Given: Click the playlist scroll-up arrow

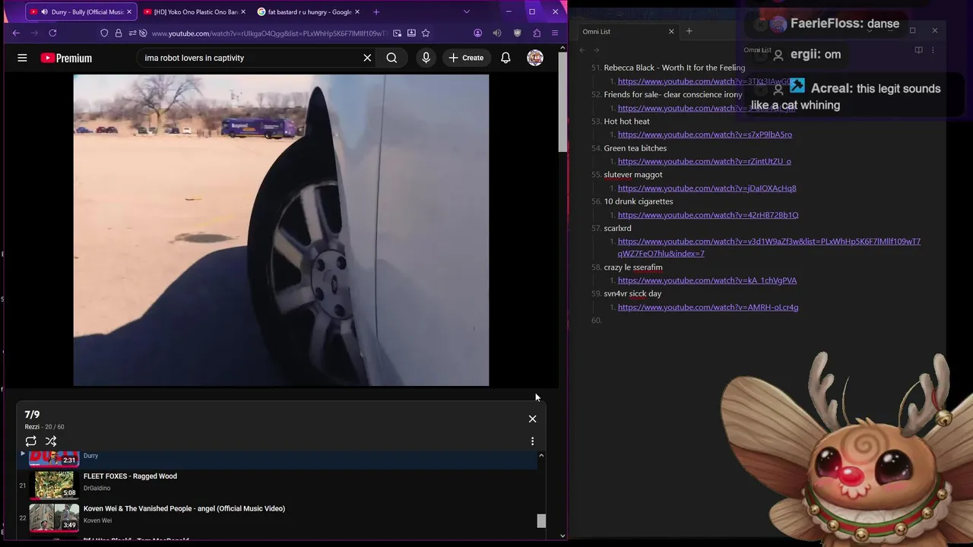Looking at the screenshot, I should [541, 456].
